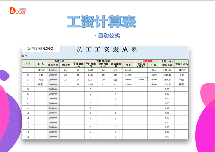
Task: Click 王朝's signature cell in last column
Action: point(182,75)
